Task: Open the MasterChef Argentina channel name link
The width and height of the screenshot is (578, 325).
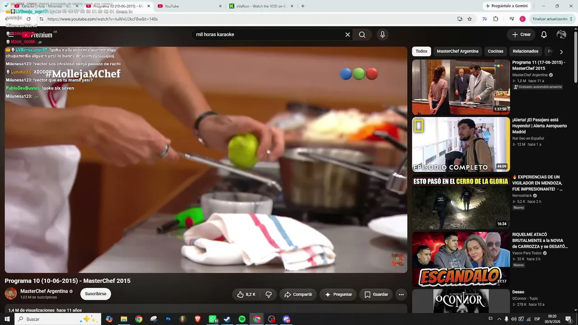Action: pos(44,291)
